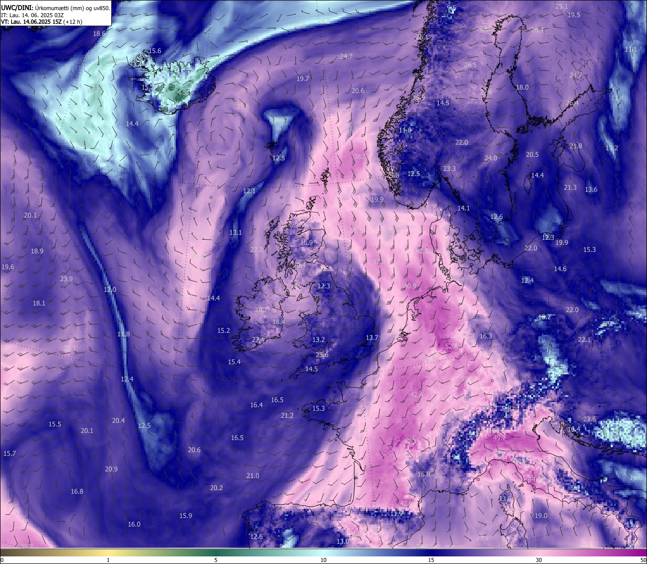Click the 21.2 value west of Brittany
This screenshot has height=564, width=647.
(287, 416)
